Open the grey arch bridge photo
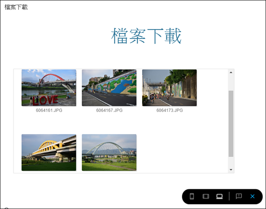This screenshot has height=209, width=266. (x=109, y=153)
